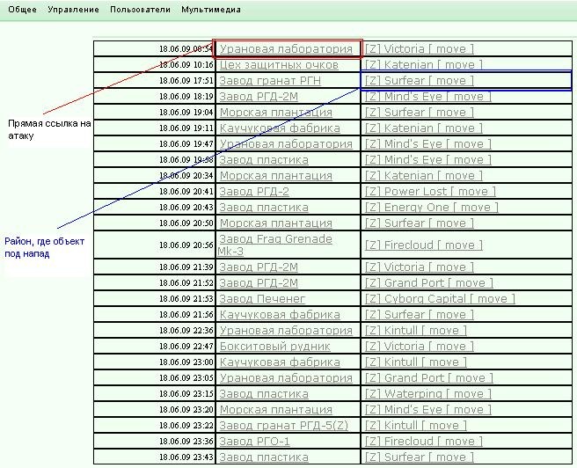The image size is (577, 468).
Task: Go to [Z] Surfear beside Завод гранат РГН
Action: tap(420, 81)
